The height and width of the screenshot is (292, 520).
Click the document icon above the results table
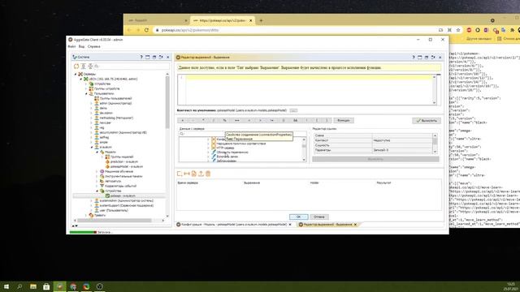click(x=194, y=174)
